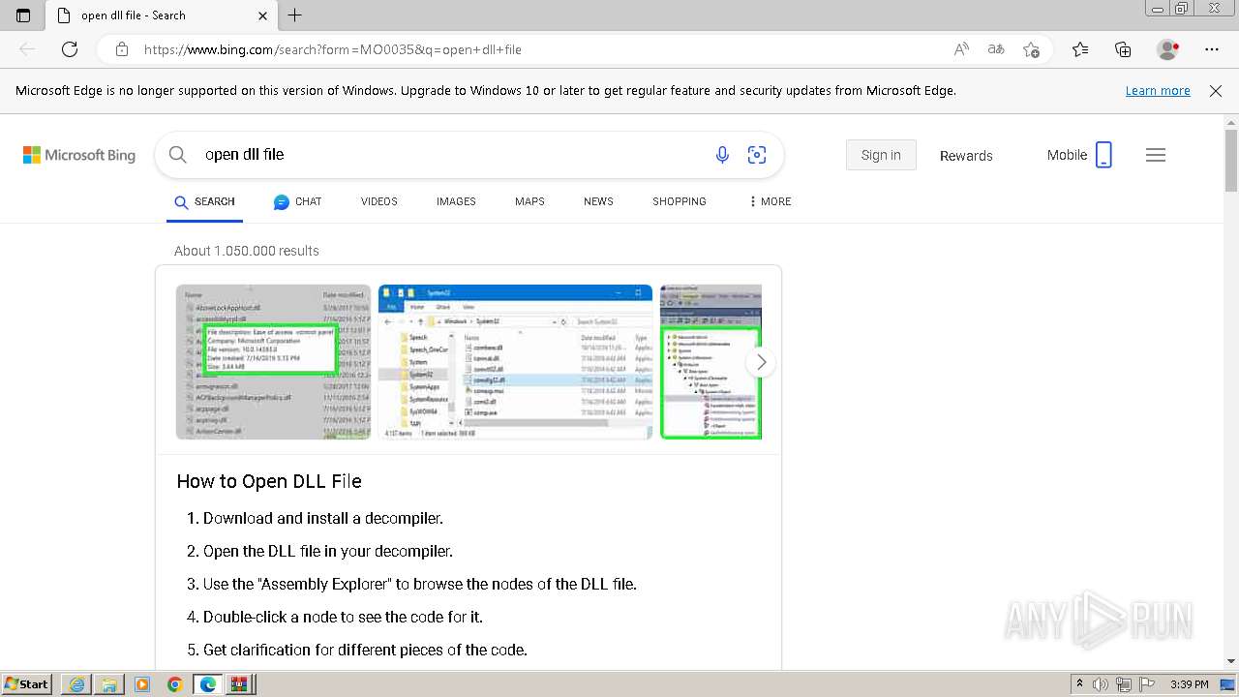Viewport: 1239px width, 697px height.
Task: View site information lock icon
Action: point(121,49)
